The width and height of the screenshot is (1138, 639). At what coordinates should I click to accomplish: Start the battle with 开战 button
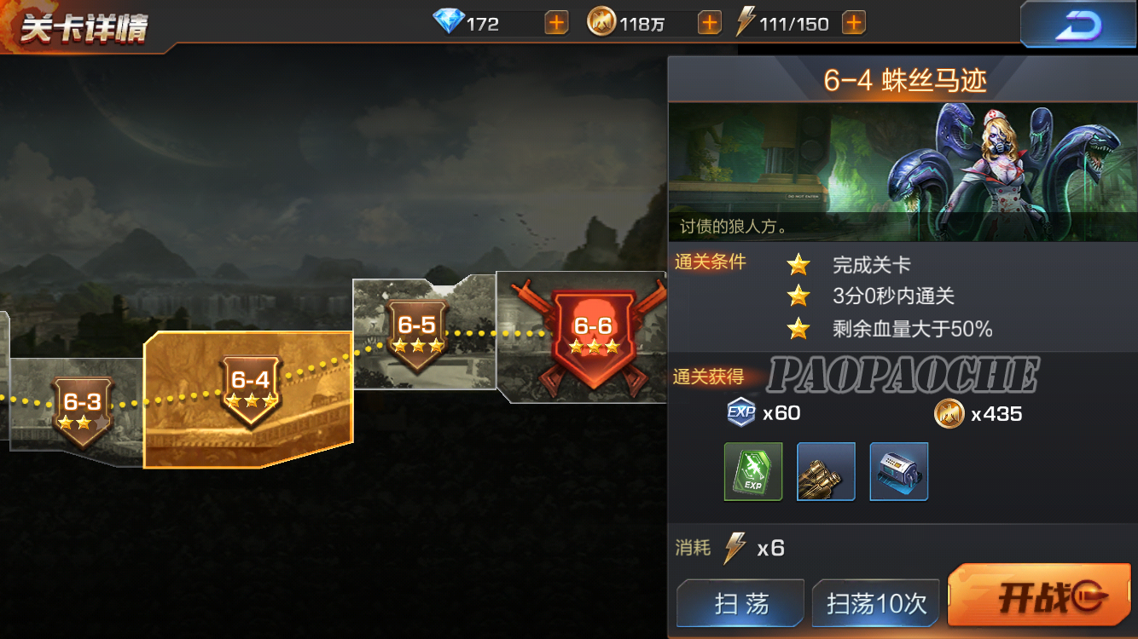tap(1040, 598)
